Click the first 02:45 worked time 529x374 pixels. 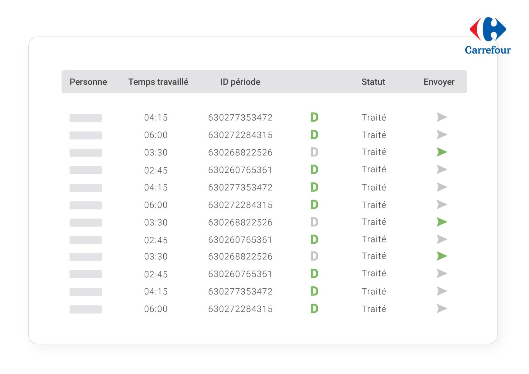(156, 170)
